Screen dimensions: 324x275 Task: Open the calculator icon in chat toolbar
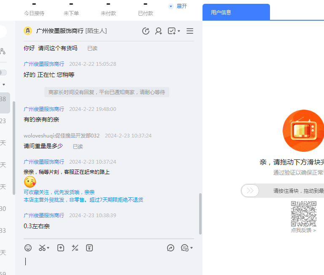point(75,248)
